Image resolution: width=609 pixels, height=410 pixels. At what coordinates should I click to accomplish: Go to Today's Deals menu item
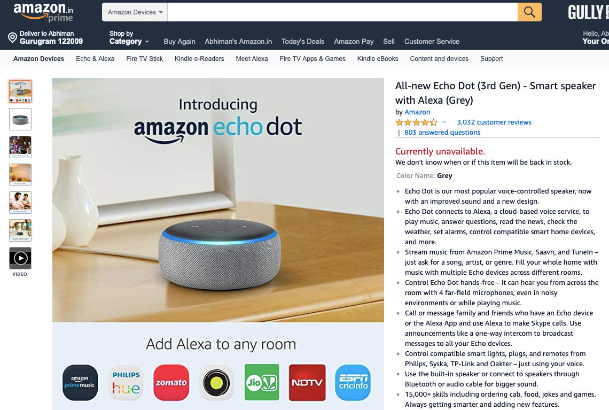[302, 42]
